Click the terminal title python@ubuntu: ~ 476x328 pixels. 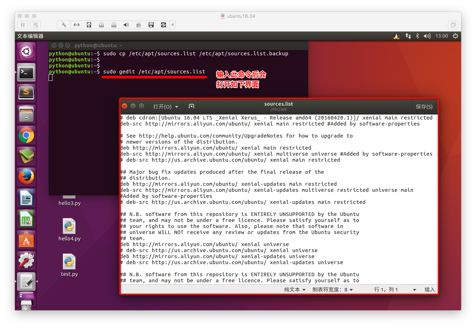point(98,45)
